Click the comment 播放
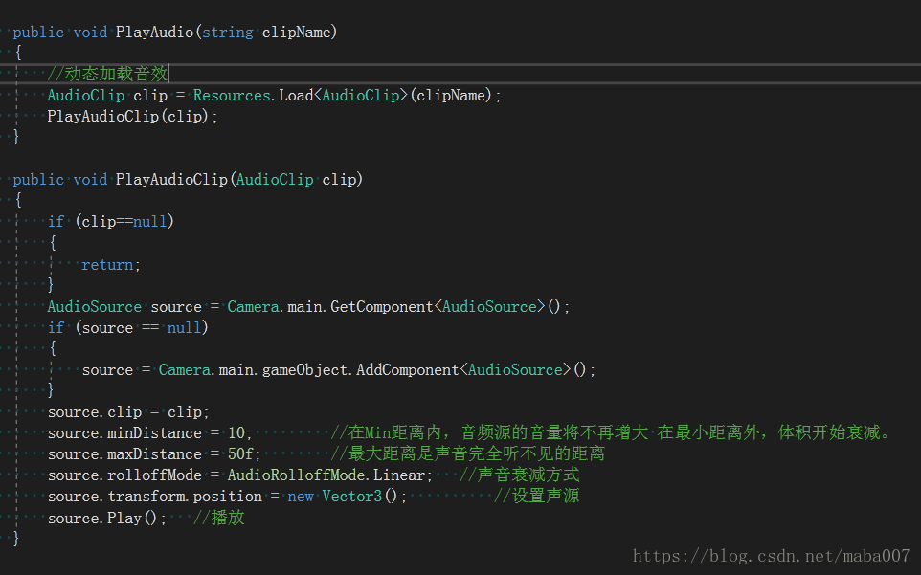Screen dimensions: 921x575 [218, 518]
